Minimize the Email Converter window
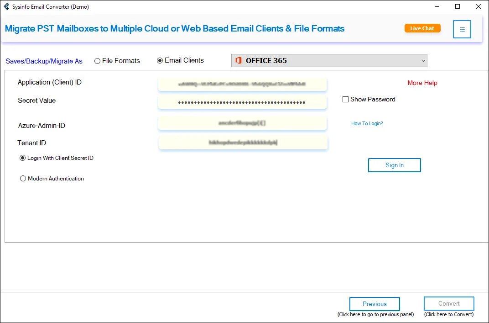Image resolution: width=489 pixels, height=323 pixels. coord(437,7)
